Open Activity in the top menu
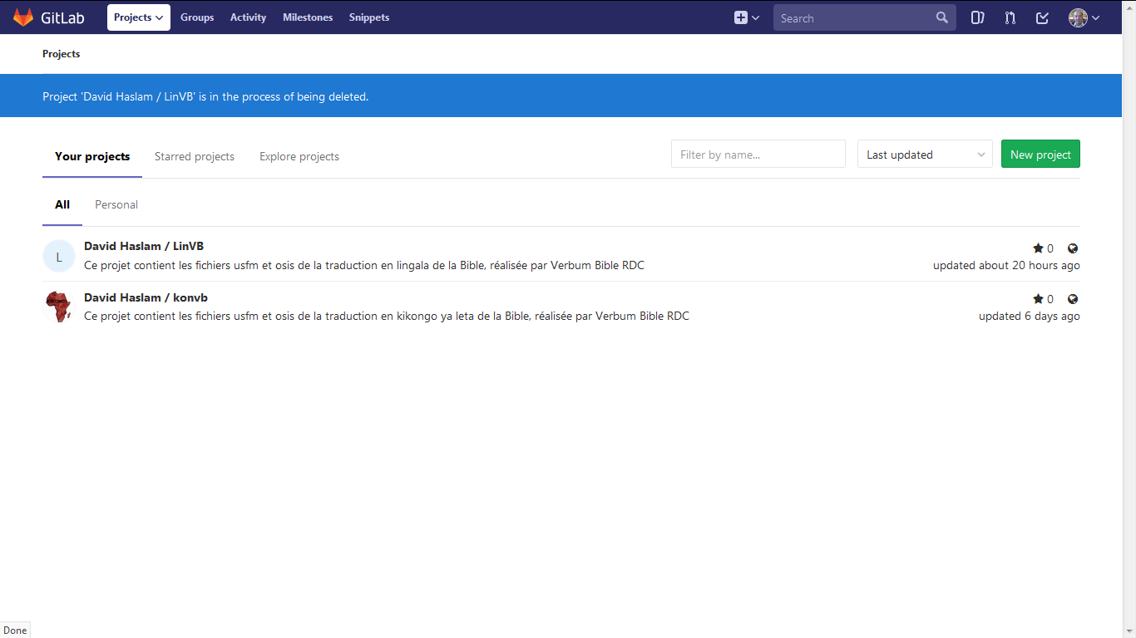The width and height of the screenshot is (1136, 638). pos(248,17)
